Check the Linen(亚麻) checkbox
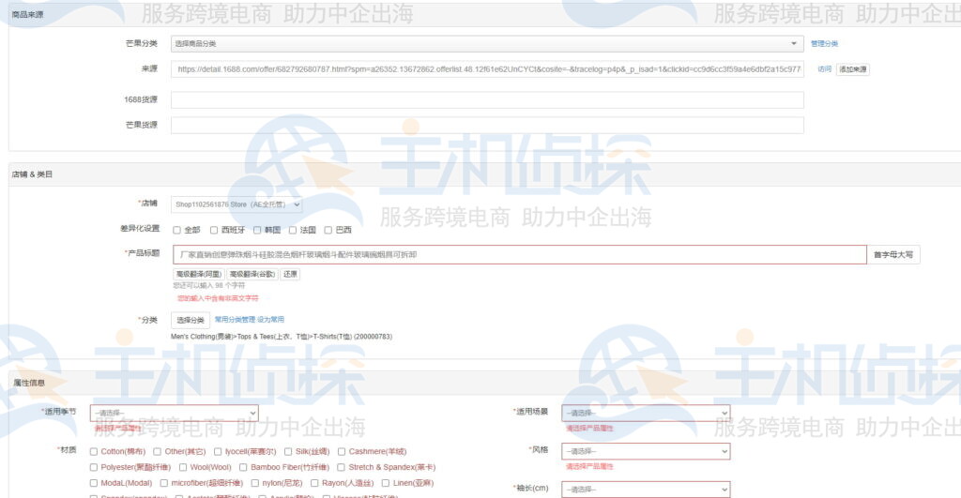This screenshot has width=961, height=498. coord(386,483)
